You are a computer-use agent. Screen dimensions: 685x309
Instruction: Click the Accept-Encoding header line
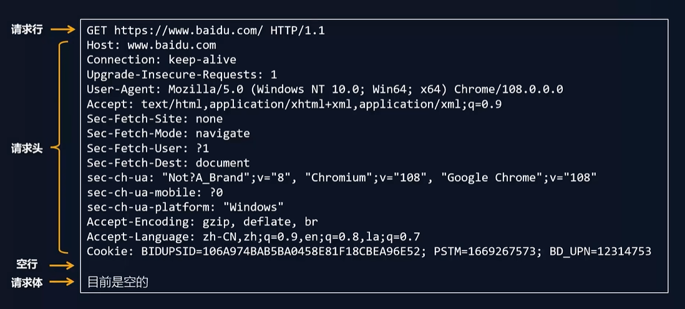coord(202,222)
